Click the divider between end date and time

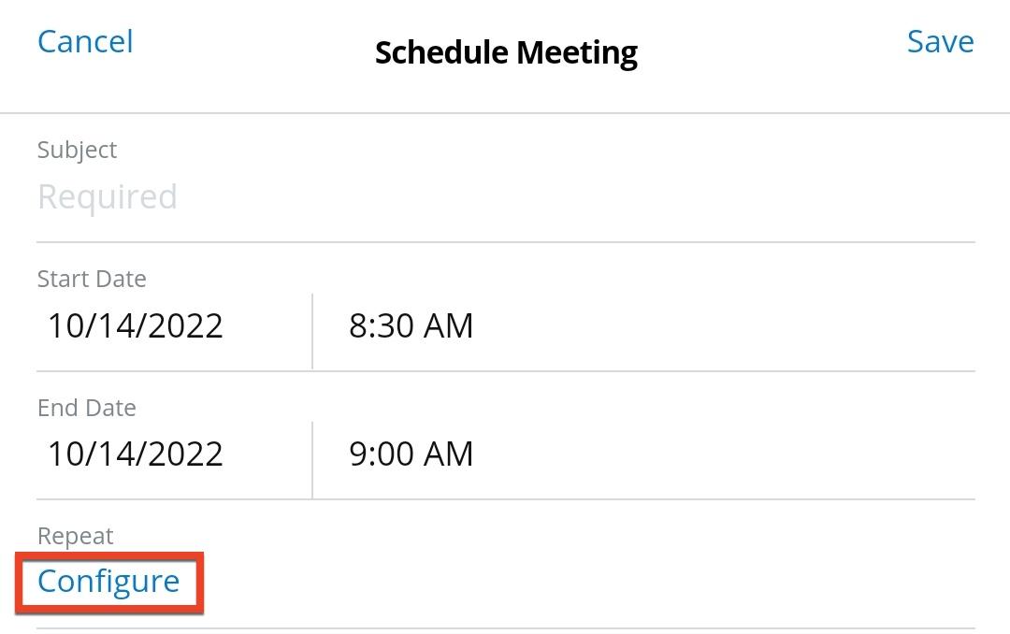click(x=312, y=459)
